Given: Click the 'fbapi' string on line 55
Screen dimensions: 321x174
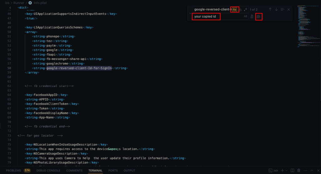Looking at the screenshot, I should coord(51,55).
